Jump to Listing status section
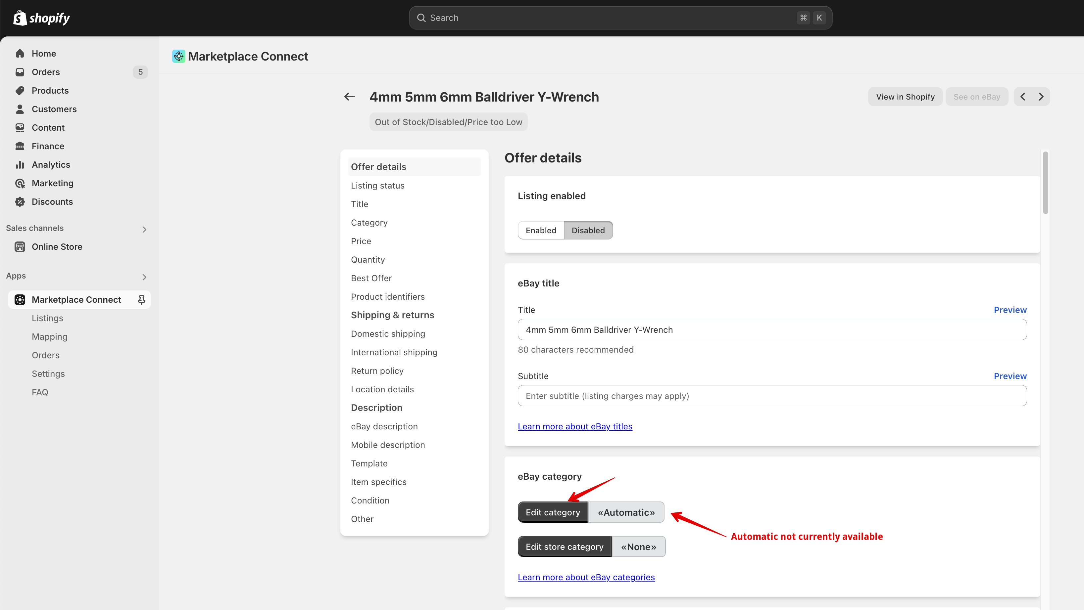Screen dimensions: 1084x610 pos(377,185)
